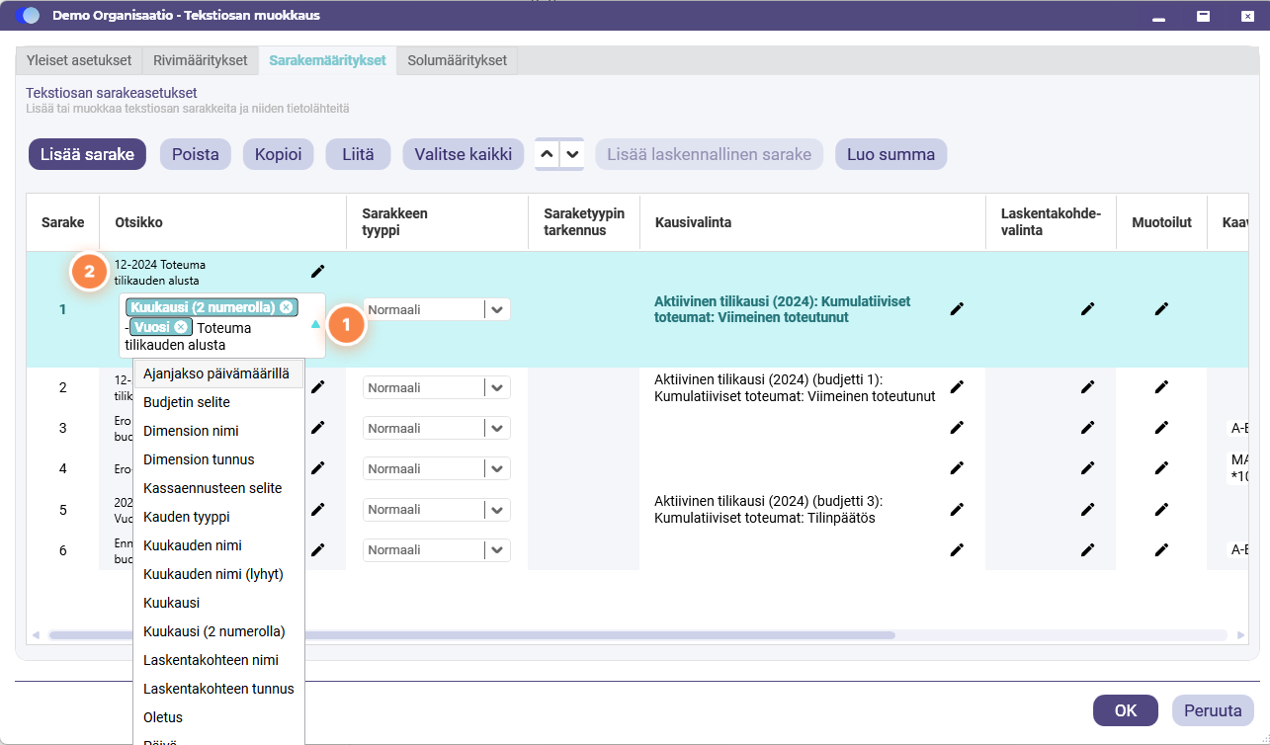The width and height of the screenshot is (1270, 745).
Task: Switch to Yleiset asetukset tab
Action: click(x=79, y=60)
